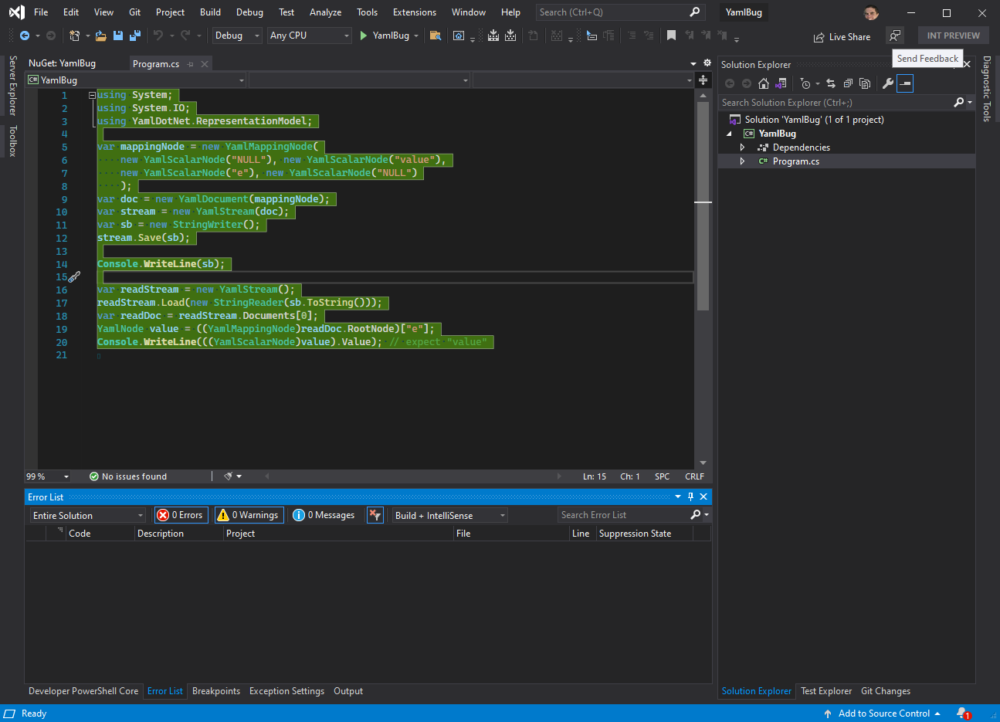This screenshot has height=722, width=1000.
Task: Click Sync with Active Document in Solution Explorer
Action: [x=832, y=83]
